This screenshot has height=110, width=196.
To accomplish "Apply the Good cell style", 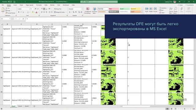I will pyautogui.click(x=125, y=9).
